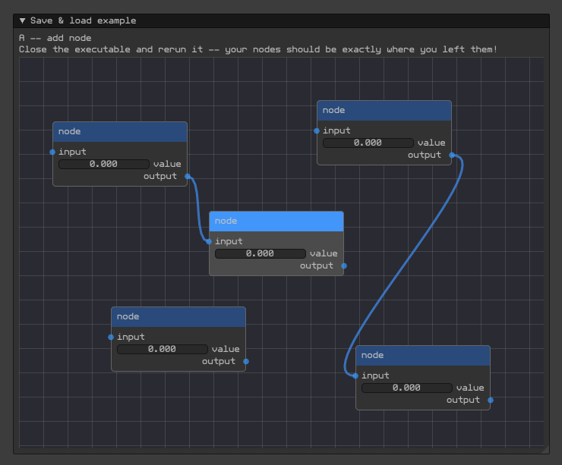This screenshot has width=562, height=465.
Task: Click input pin of top-right node
Action: (x=317, y=131)
